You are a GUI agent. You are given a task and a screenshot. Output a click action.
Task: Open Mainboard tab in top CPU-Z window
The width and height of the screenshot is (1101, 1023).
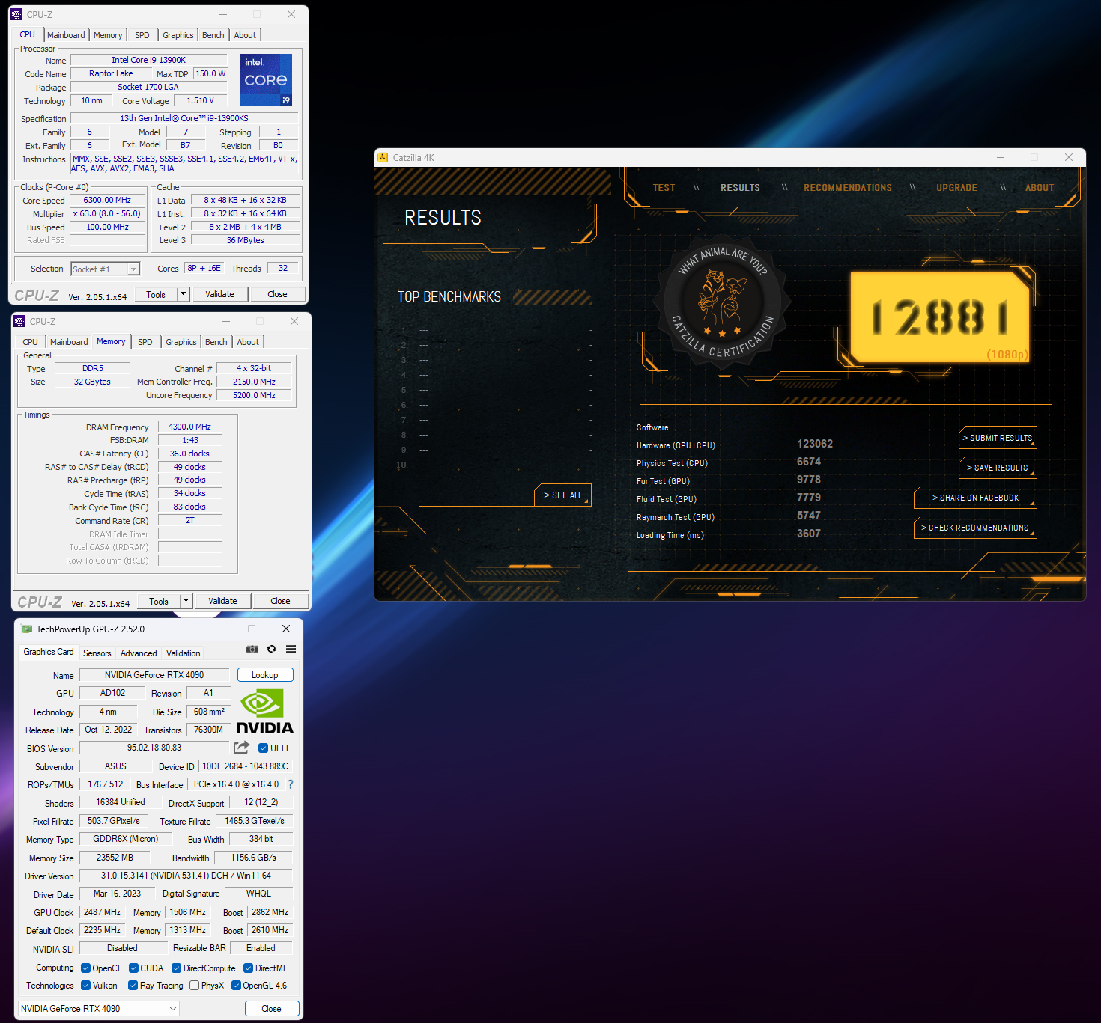pyautogui.click(x=66, y=35)
